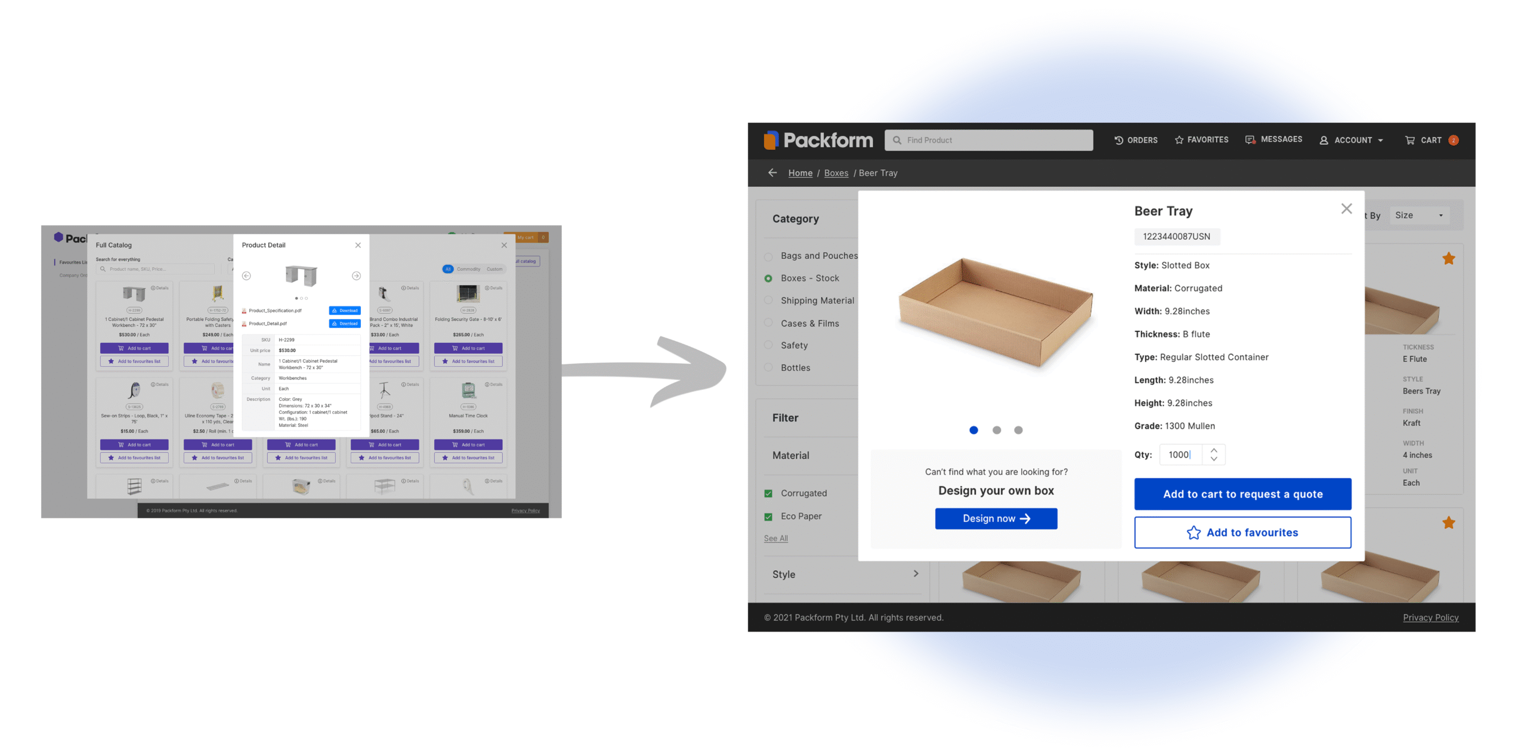Click the Packform logo
1527x755 pixels.
click(818, 140)
